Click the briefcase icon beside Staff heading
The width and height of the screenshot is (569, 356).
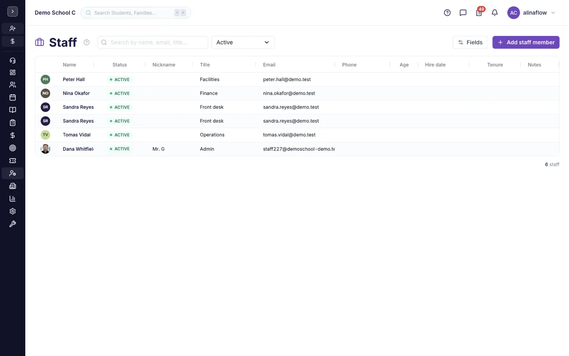[39, 42]
